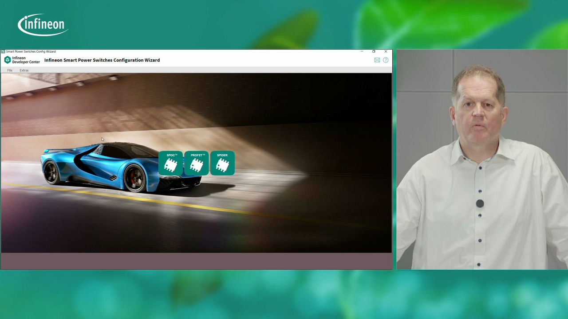Open the Extras menu

[24, 70]
